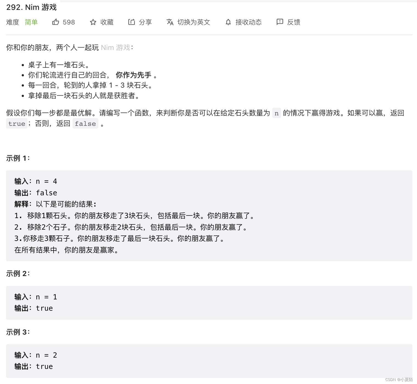The image size is (417, 384).
Task: Click the translate language icon
Action: click(170, 22)
